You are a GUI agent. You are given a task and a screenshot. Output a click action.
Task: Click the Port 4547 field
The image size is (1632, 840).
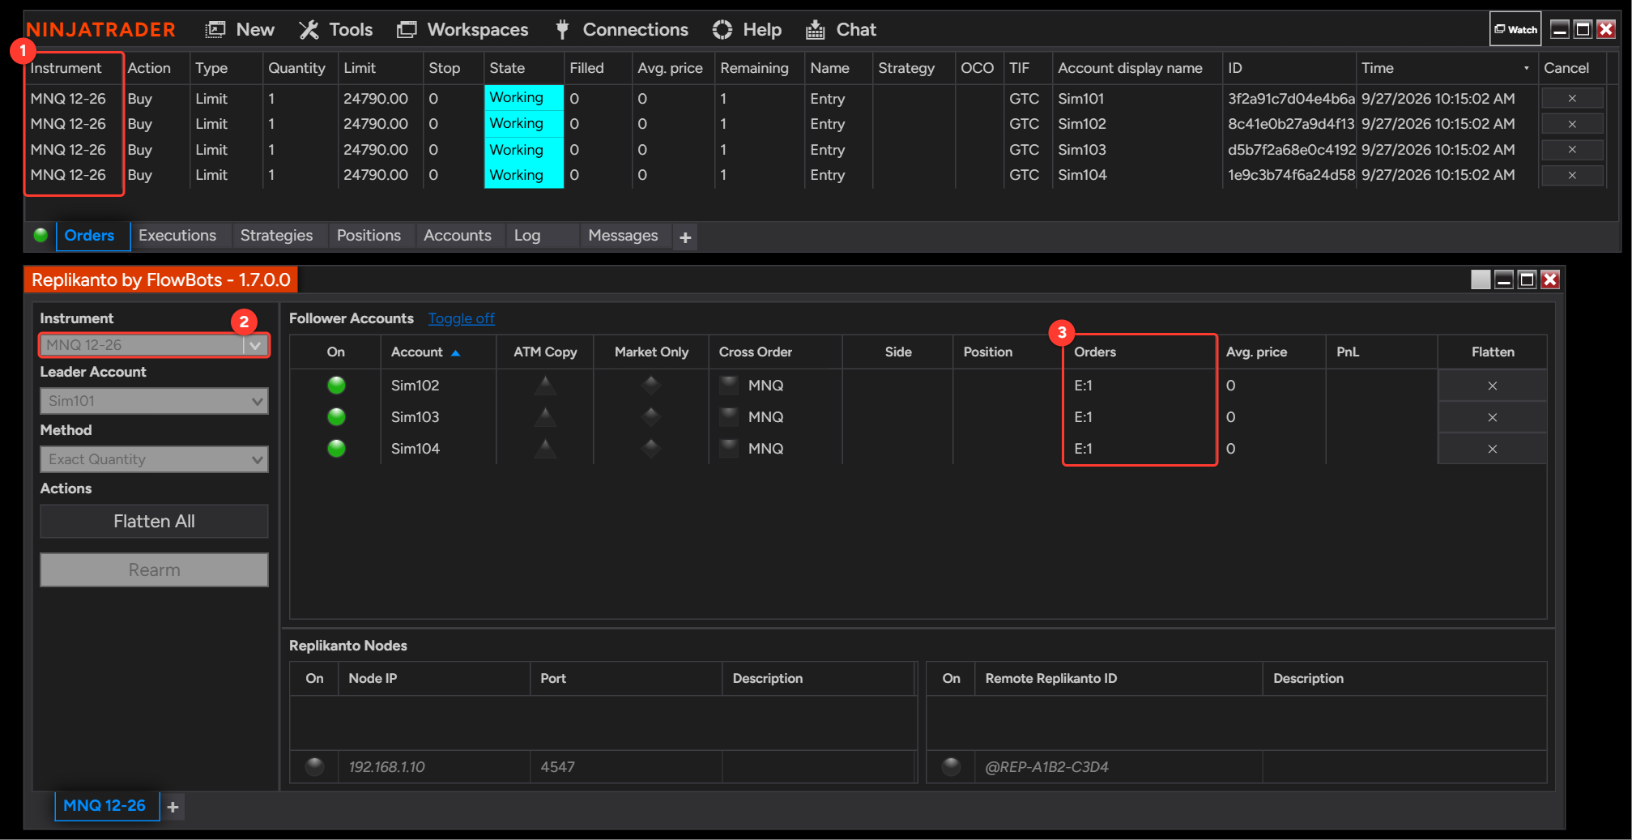625,767
